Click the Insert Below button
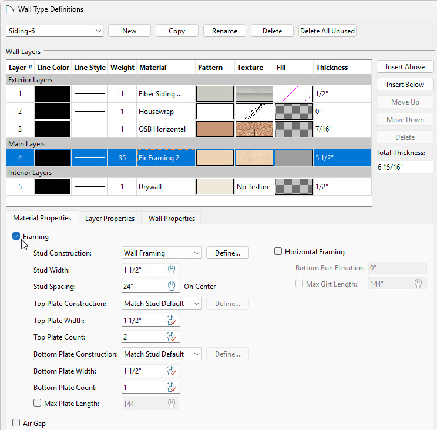437x430 pixels. coord(405,85)
